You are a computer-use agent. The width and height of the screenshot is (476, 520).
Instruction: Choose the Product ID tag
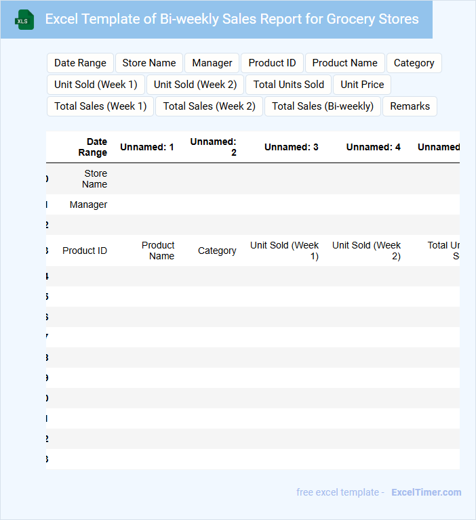point(272,63)
